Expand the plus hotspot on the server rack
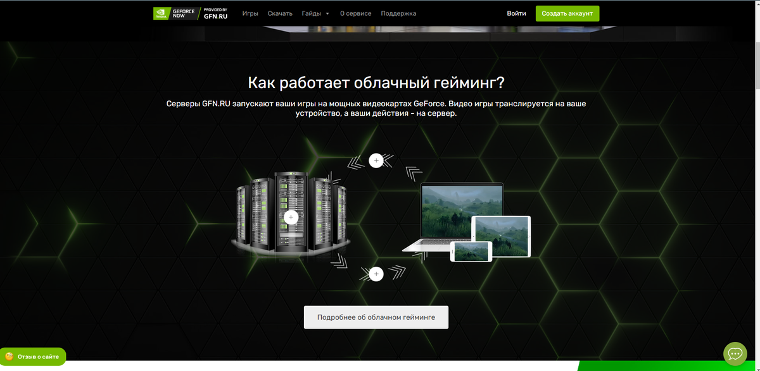This screenshot has height=371, width=760. point(291,217)
